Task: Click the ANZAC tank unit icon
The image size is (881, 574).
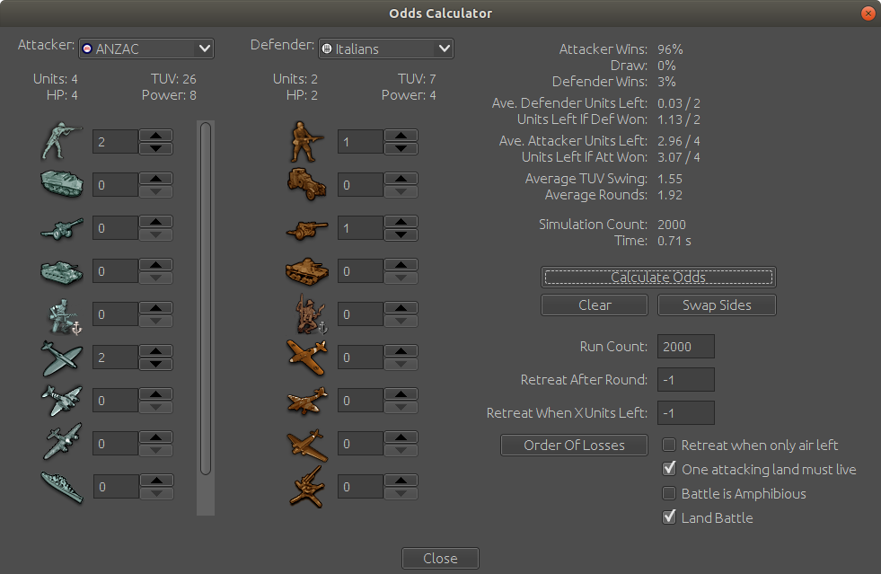Action: (61, 271)
